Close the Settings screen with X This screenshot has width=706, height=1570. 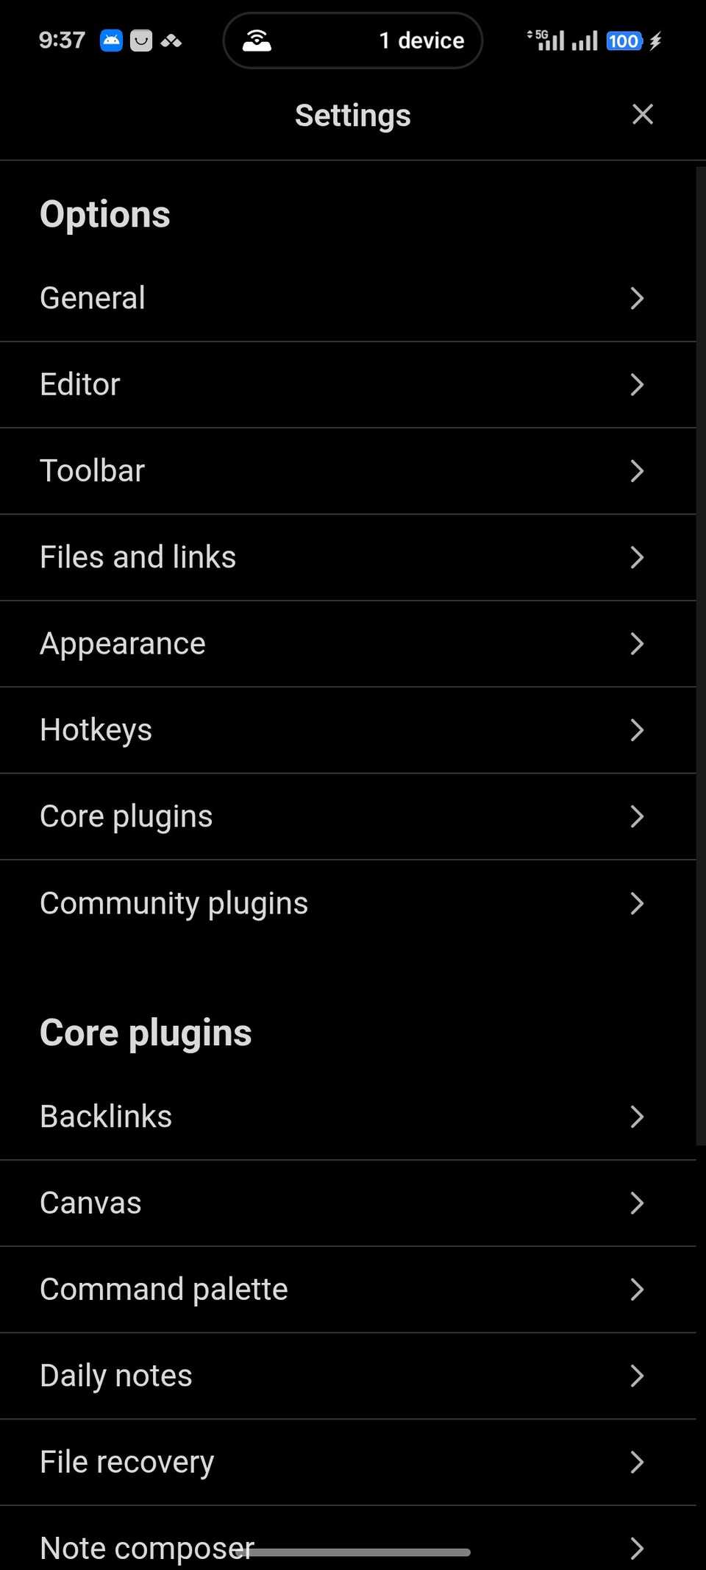click(x=642, y=114)
